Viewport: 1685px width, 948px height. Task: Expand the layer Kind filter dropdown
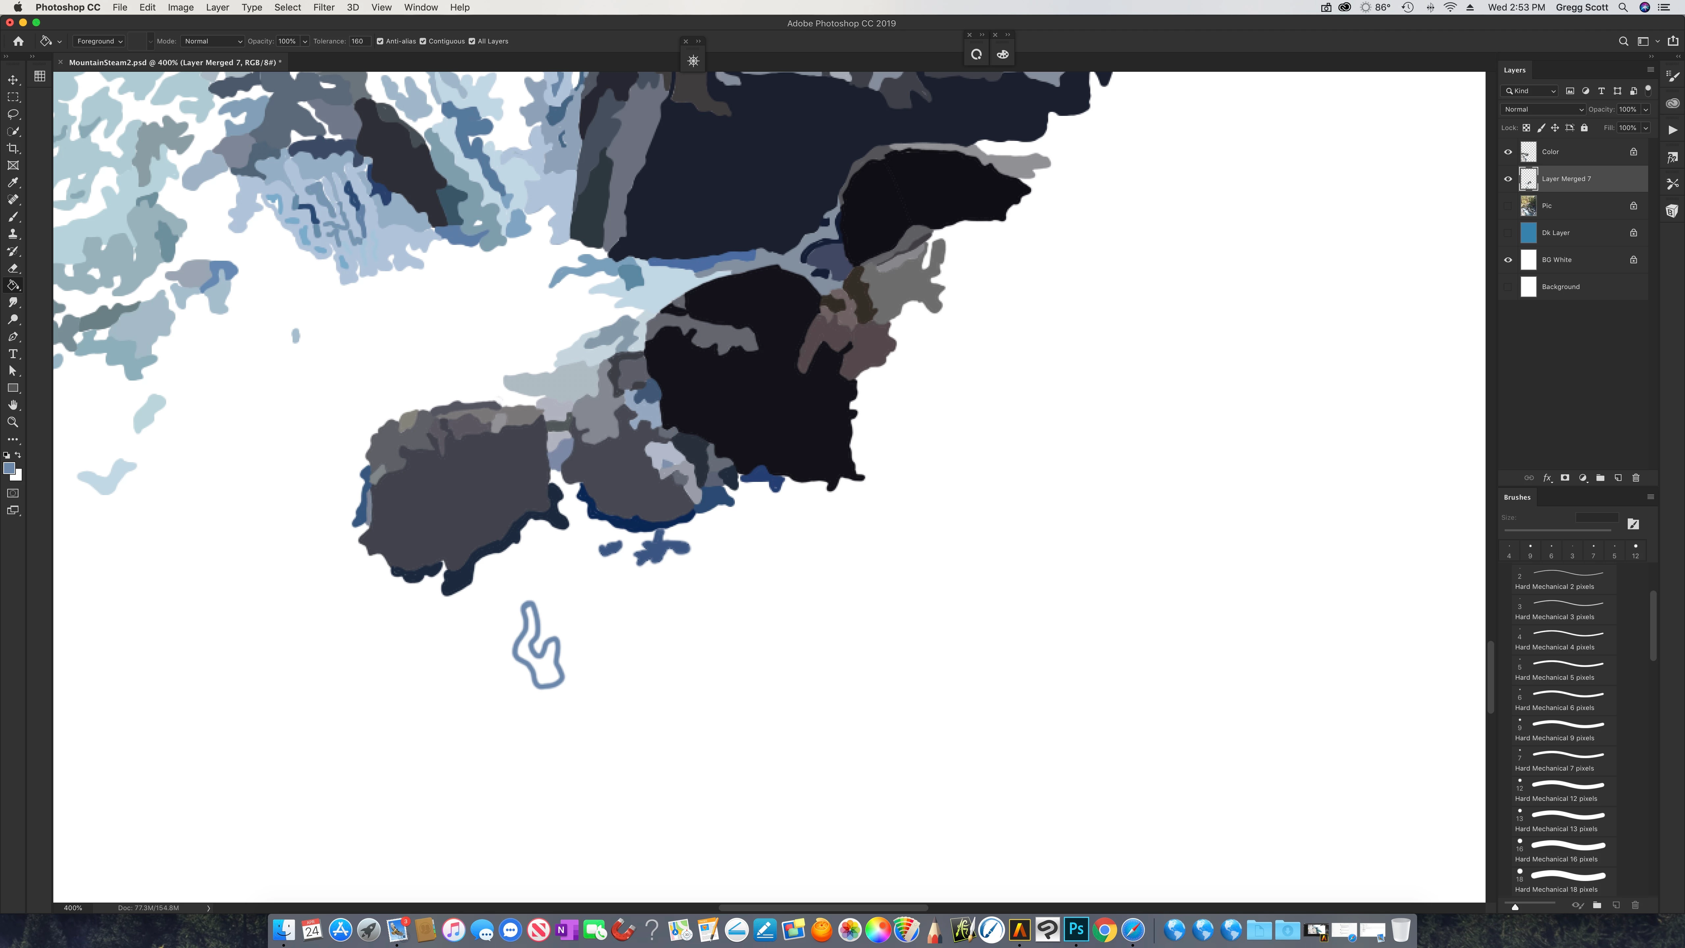point(1531,91)
